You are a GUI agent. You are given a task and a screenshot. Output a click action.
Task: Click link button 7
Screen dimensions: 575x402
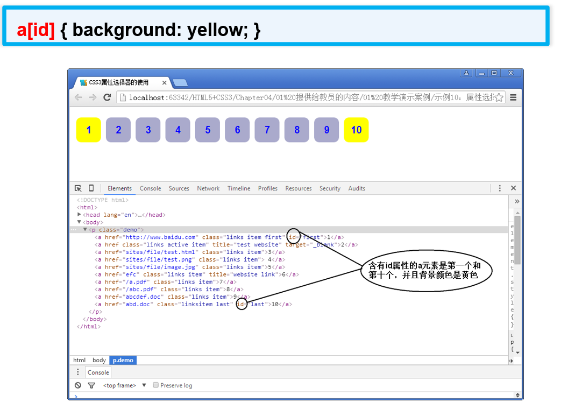267,130
